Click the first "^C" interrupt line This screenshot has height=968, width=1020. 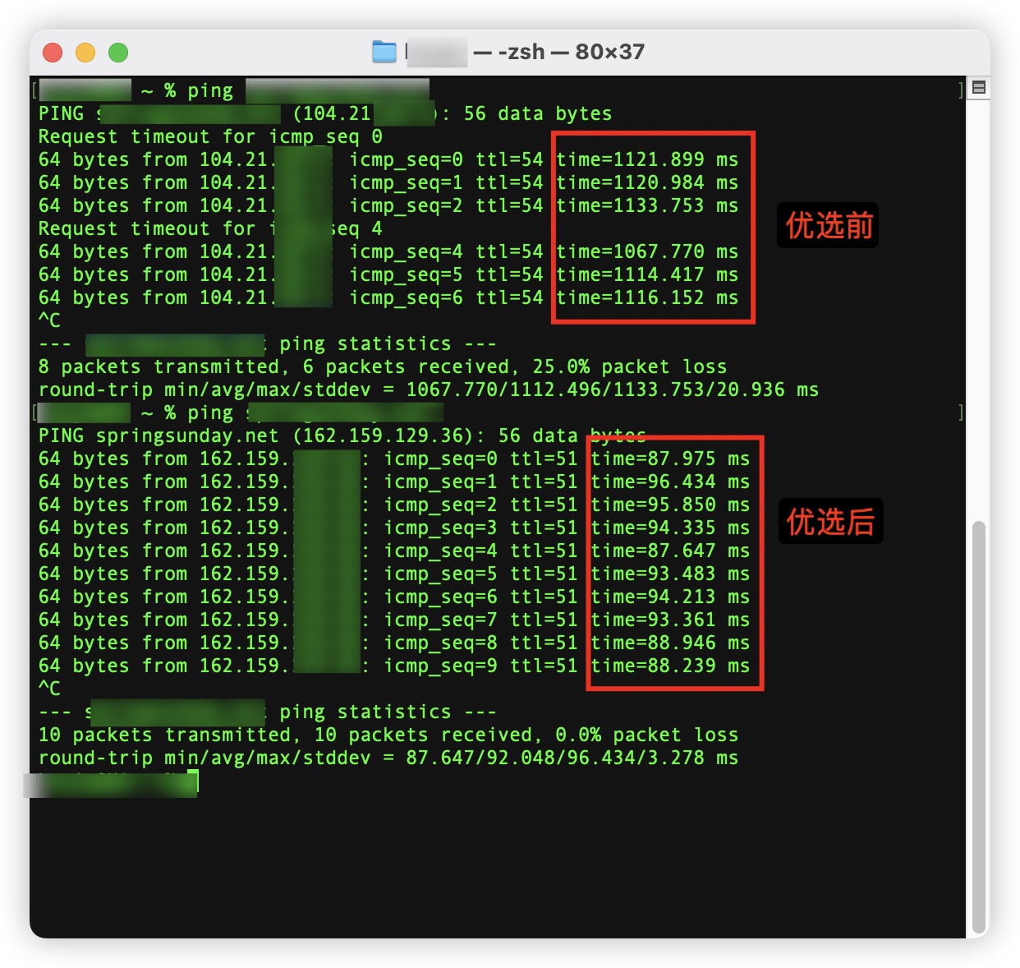49,320
